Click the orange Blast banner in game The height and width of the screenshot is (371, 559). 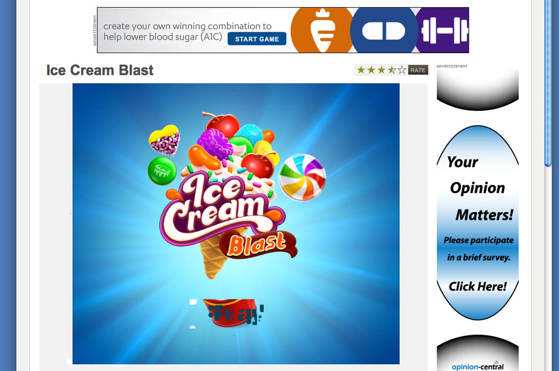[x=257, y=245]
